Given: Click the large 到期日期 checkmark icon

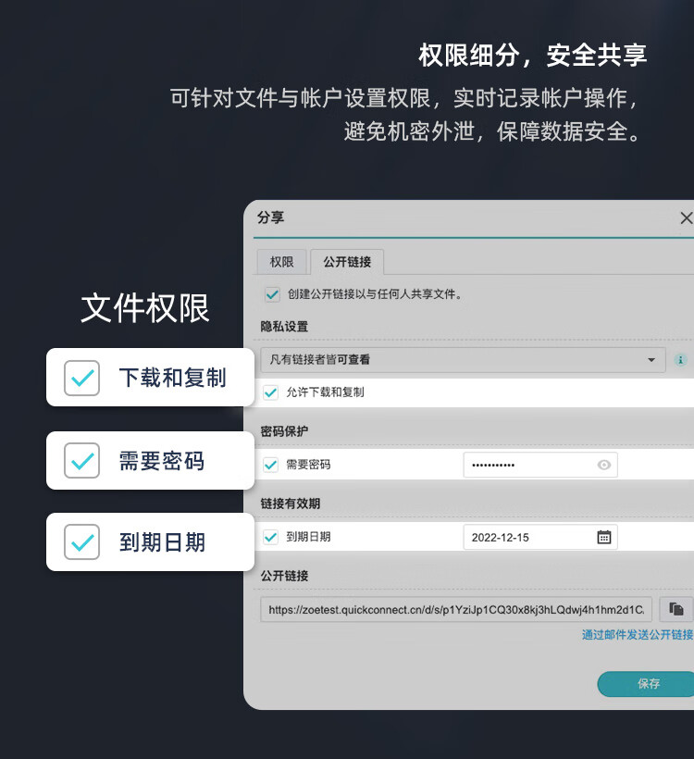Looking at the screenshot, I should tap(81, 541).
